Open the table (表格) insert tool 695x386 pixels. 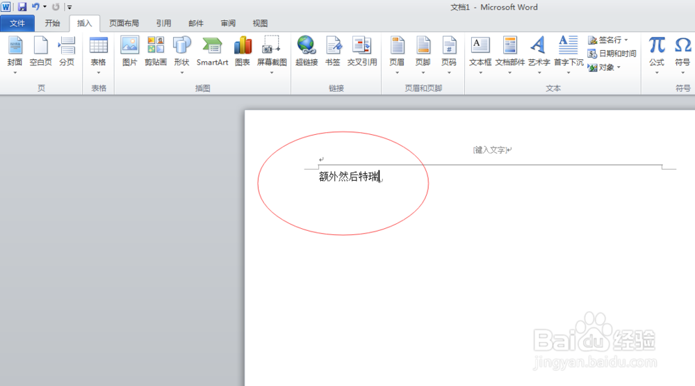[x=99, y=51]
